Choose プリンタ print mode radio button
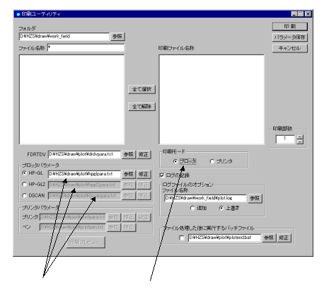 click(212, 161)
